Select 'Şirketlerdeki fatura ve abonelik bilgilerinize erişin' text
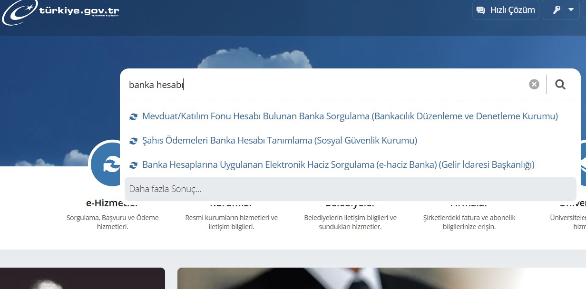 tap(469, 222)
